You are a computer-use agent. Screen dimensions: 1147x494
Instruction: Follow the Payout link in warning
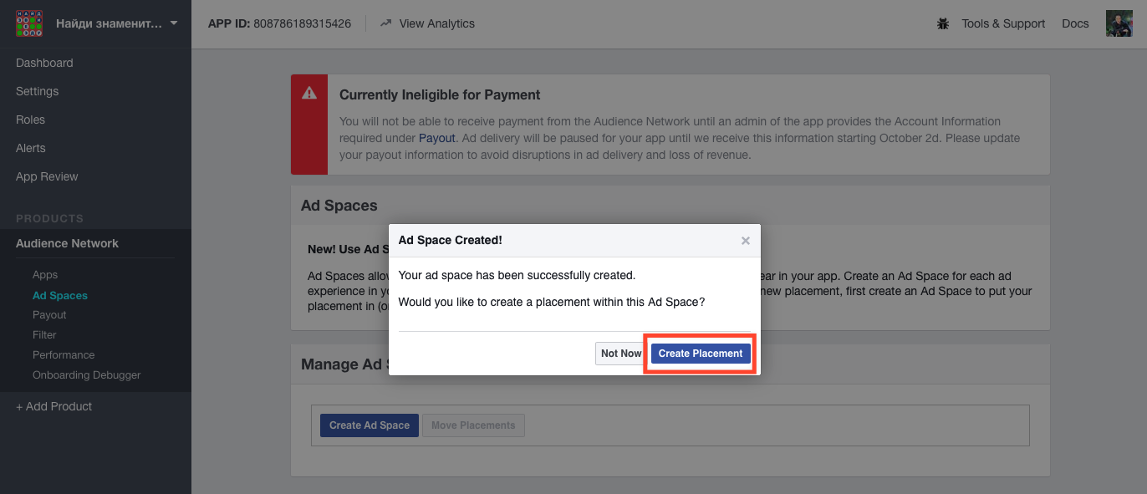[x=437, y=138]
